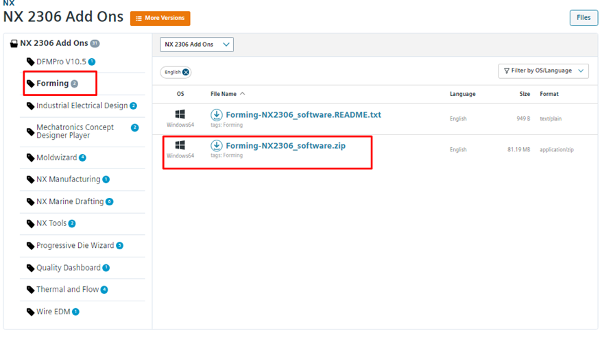
Task: Select Wire EDM category
Action: pyautogui.click(x=53, y=312)
